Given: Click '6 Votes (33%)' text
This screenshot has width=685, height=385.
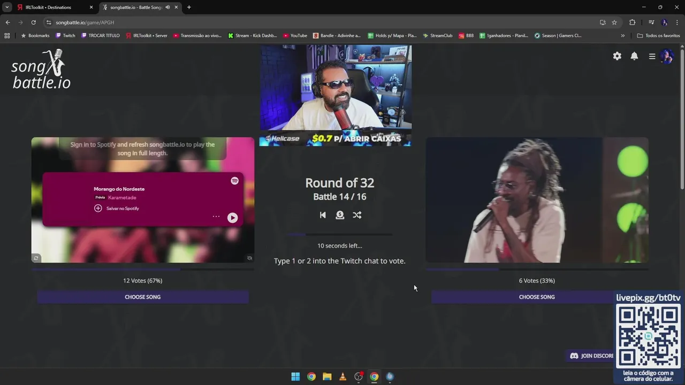Looking at the screenshot, I should [x=537, y=281].
